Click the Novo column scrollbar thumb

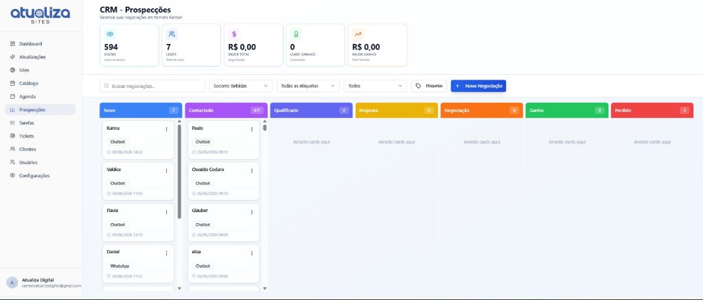(x=179, y=172)
